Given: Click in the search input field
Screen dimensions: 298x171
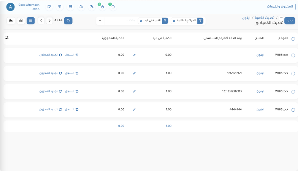Looking at the screenshot, I should (x=120, y=21).
